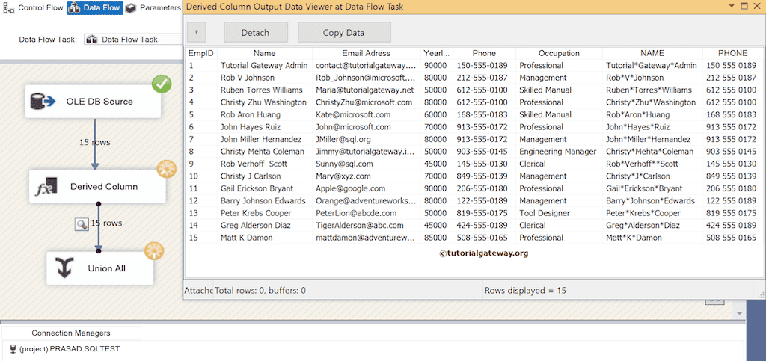Open the Parameters tab
The image size is (766, 361).
[x=153, y=7]
